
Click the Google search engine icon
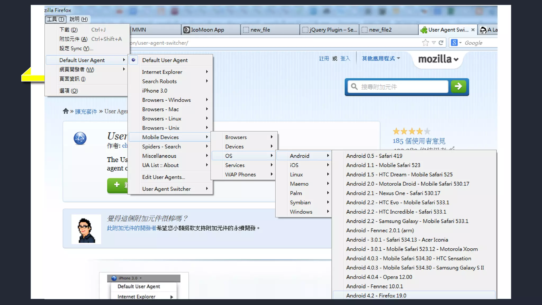(x=454, y=43)
